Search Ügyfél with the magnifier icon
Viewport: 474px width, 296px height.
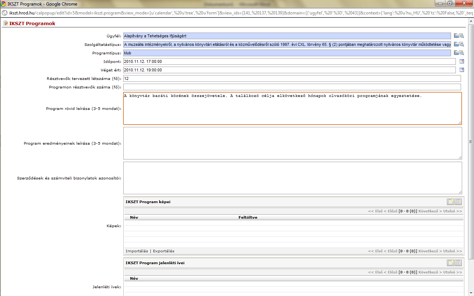(462, 36)
